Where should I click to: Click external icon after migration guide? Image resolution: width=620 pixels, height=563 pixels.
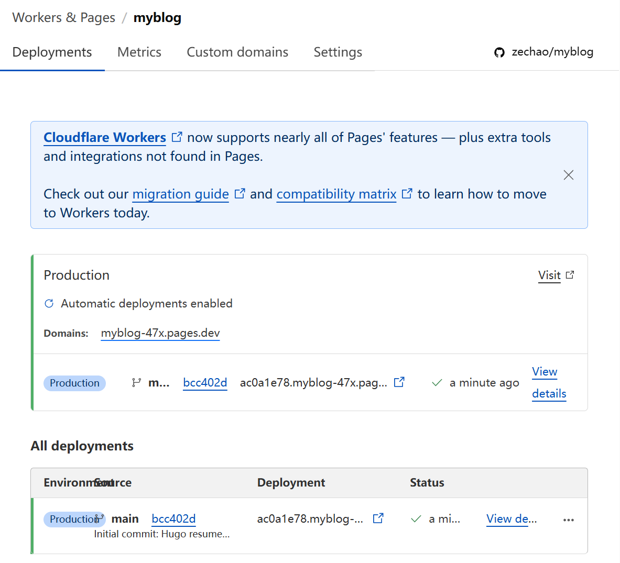point(240,194)
